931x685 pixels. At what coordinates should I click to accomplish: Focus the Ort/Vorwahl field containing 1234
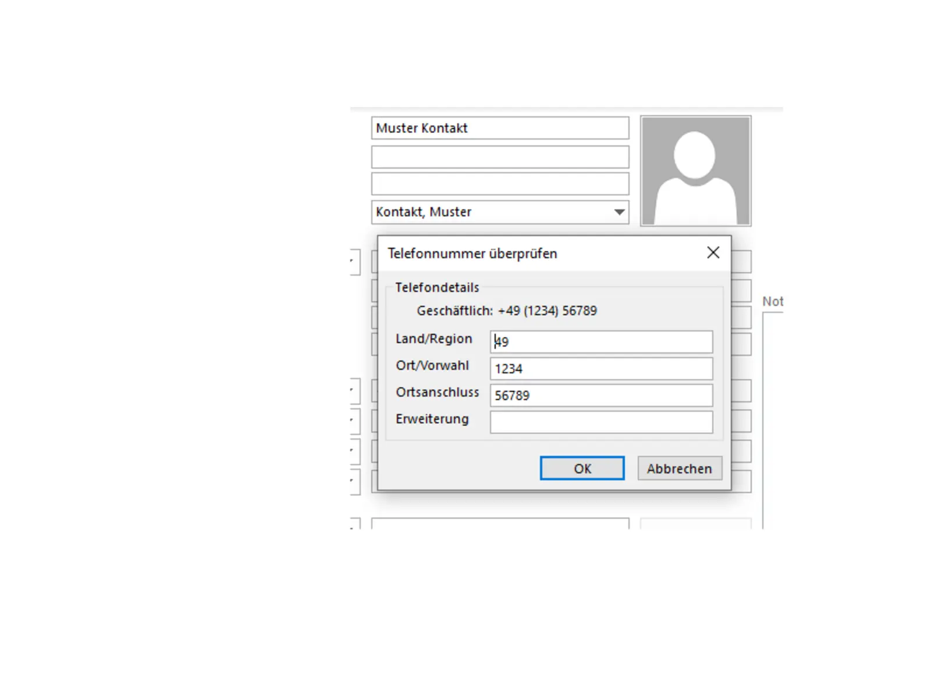click(601, 369)
